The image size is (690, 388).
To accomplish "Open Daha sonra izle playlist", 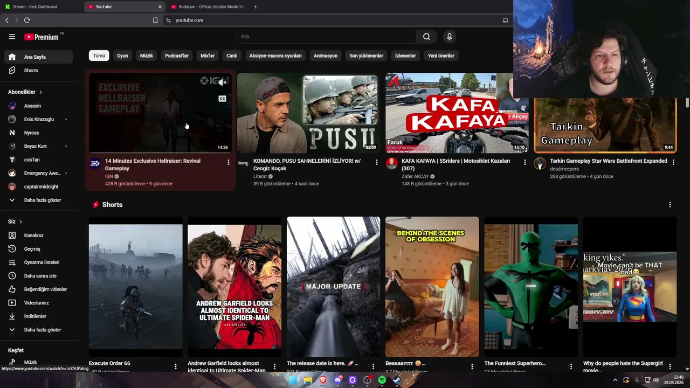I will (x=38, y=276).
